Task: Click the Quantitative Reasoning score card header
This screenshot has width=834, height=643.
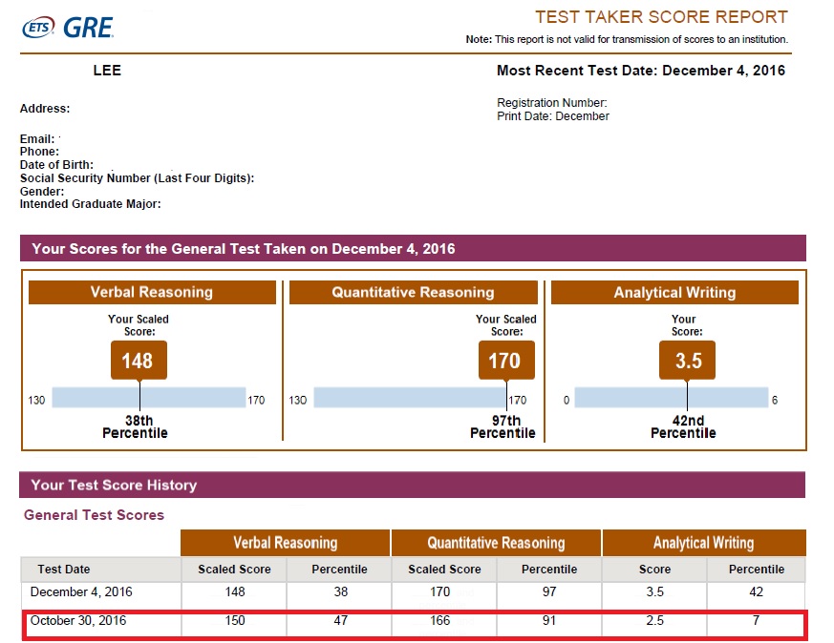Action: (414, 292)
